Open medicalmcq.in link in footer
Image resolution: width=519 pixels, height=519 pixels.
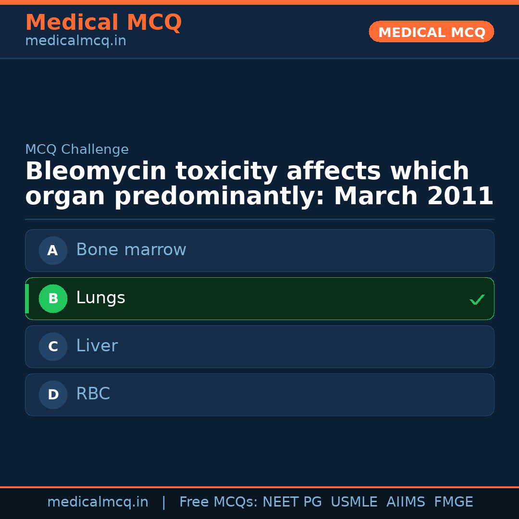click(98, 502)
